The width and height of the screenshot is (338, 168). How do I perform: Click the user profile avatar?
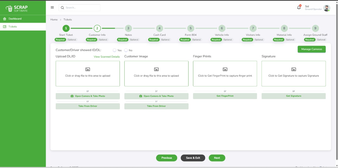(327, 8)
